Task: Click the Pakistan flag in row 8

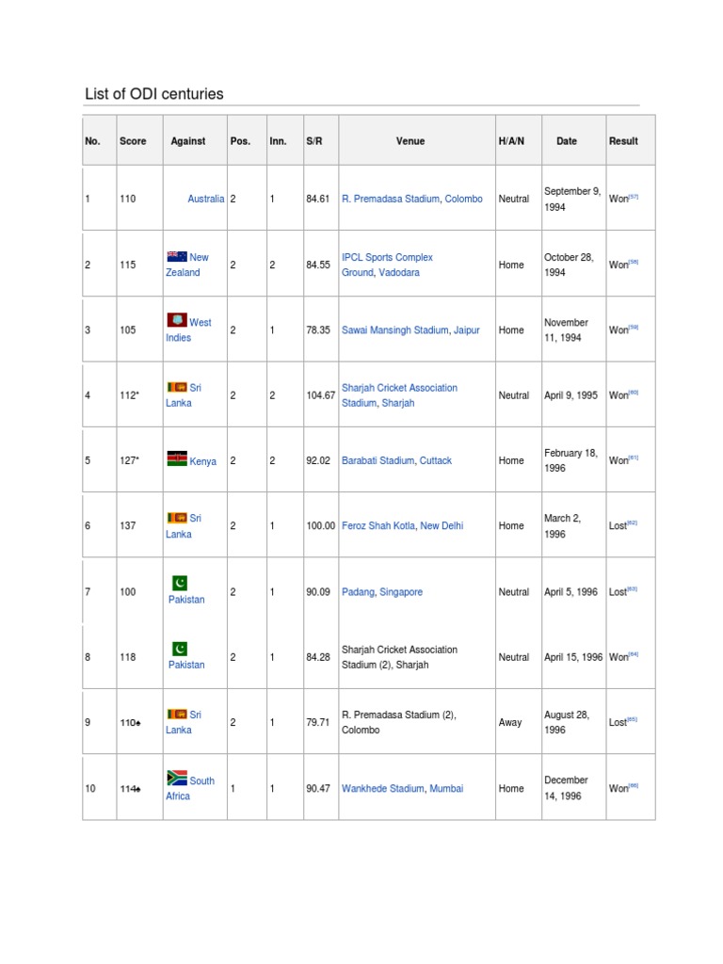Action: (180, 648)
